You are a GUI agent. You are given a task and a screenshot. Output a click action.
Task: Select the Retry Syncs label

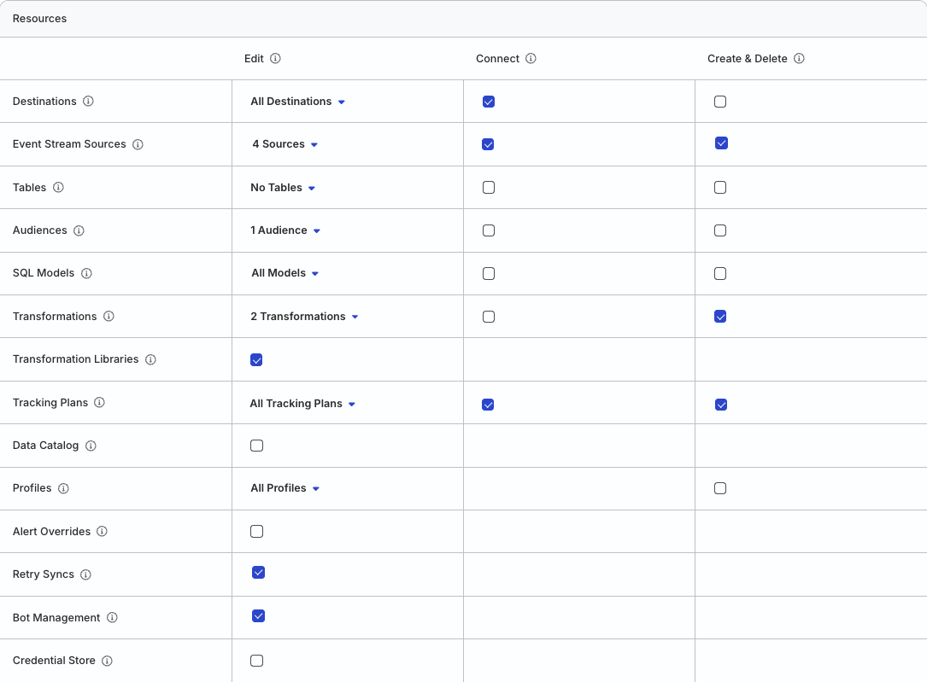(44, 574)
